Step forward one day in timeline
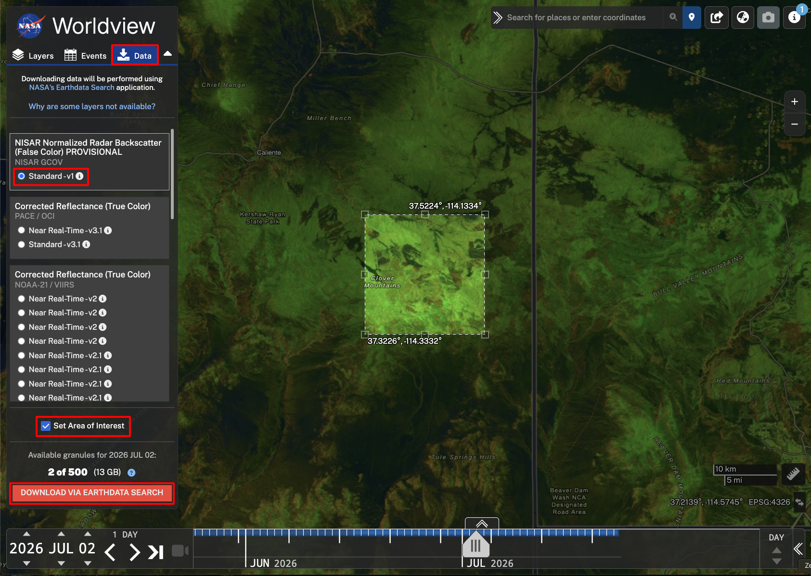Screen dimensions: 811x576 pyautogui.click(x=135, y=552)
